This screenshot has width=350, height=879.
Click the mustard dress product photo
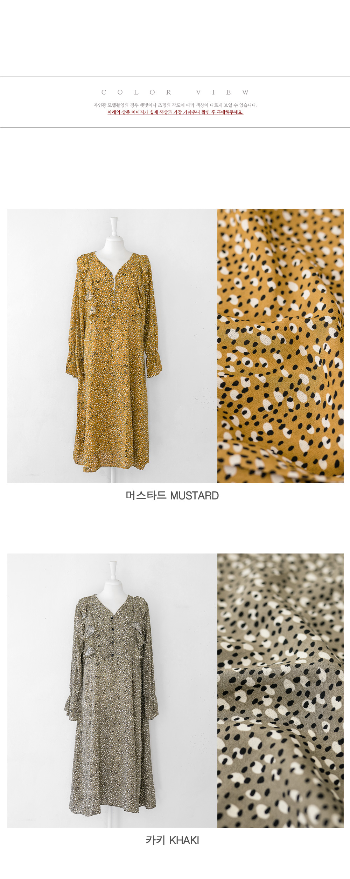tap(112, 345)
